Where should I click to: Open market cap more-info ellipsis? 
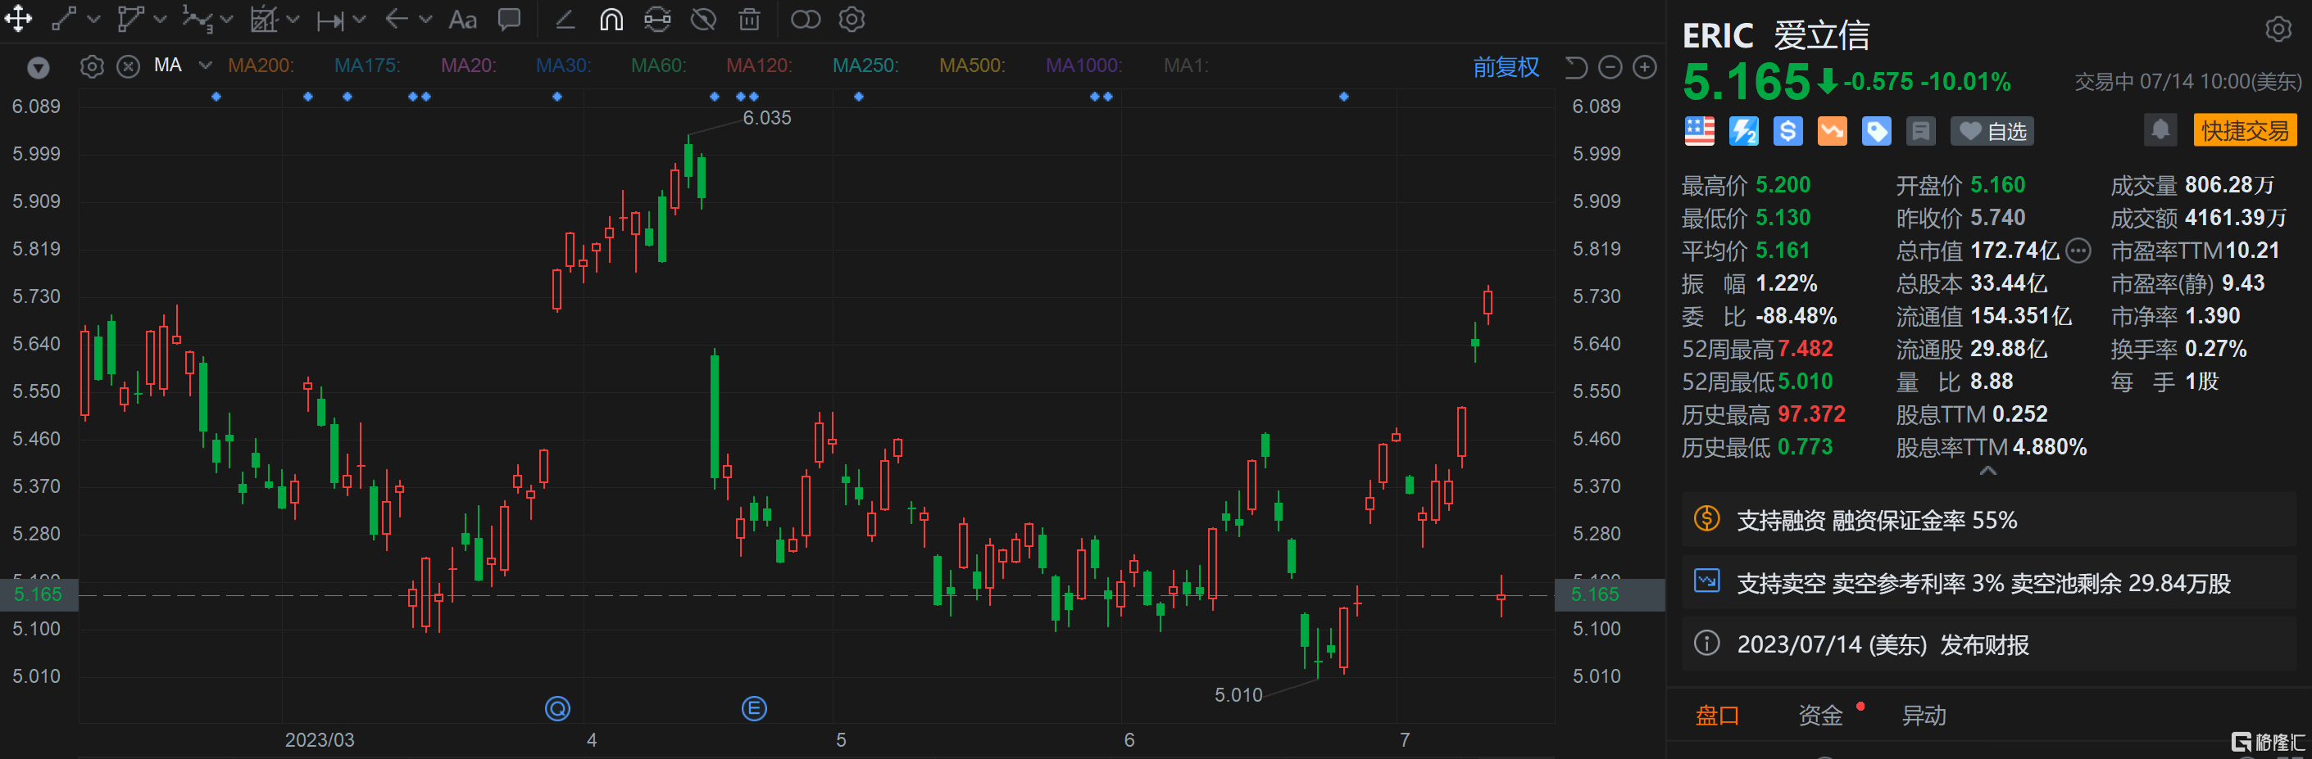(2078, 251)
